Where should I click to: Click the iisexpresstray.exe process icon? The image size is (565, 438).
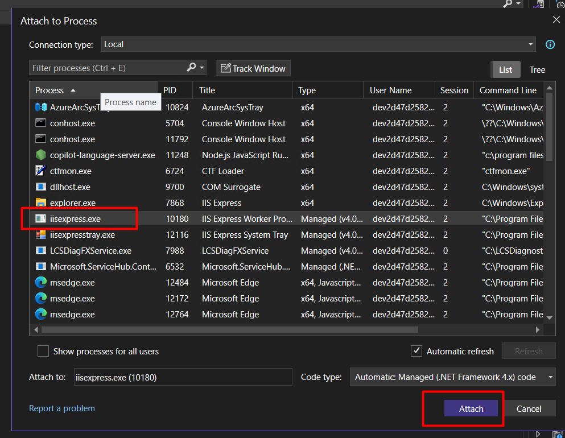pos(40,235)
